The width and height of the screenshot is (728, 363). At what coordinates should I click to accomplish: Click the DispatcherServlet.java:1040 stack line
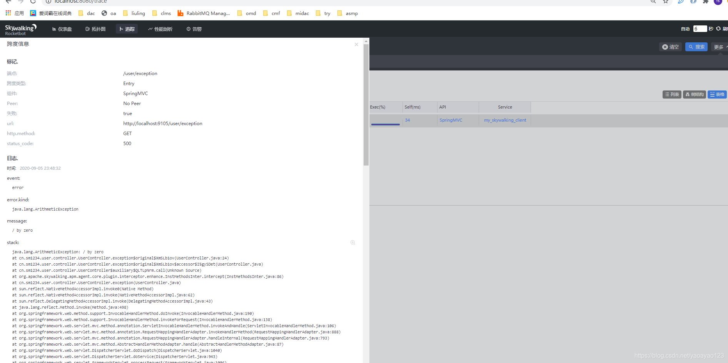pos(117,350)
